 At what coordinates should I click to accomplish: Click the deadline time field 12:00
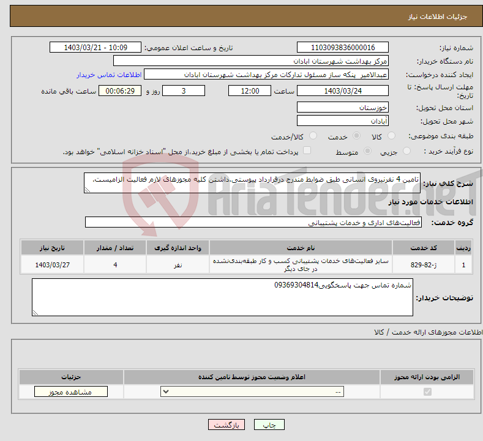coord(250,91)
